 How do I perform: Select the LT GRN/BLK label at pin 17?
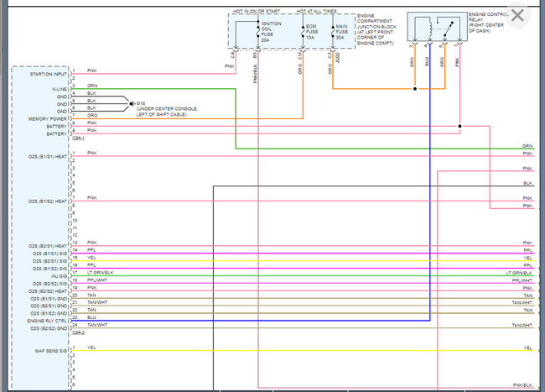click(x=100, y=273)
